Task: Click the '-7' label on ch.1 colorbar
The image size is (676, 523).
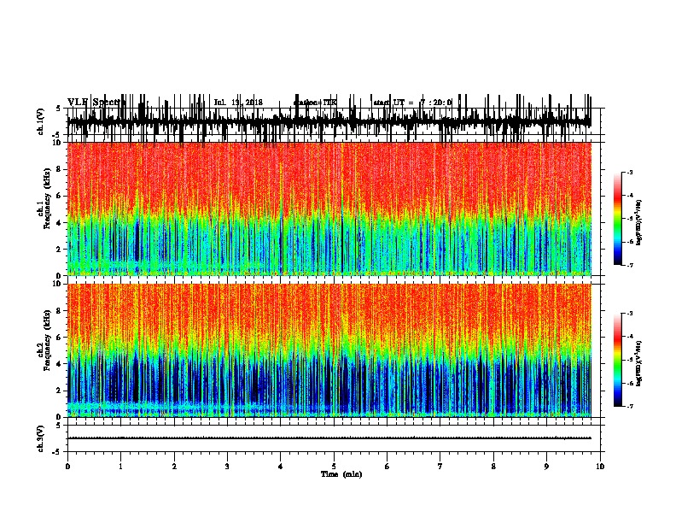Action: pyautogui.click(x=629, y=265)
